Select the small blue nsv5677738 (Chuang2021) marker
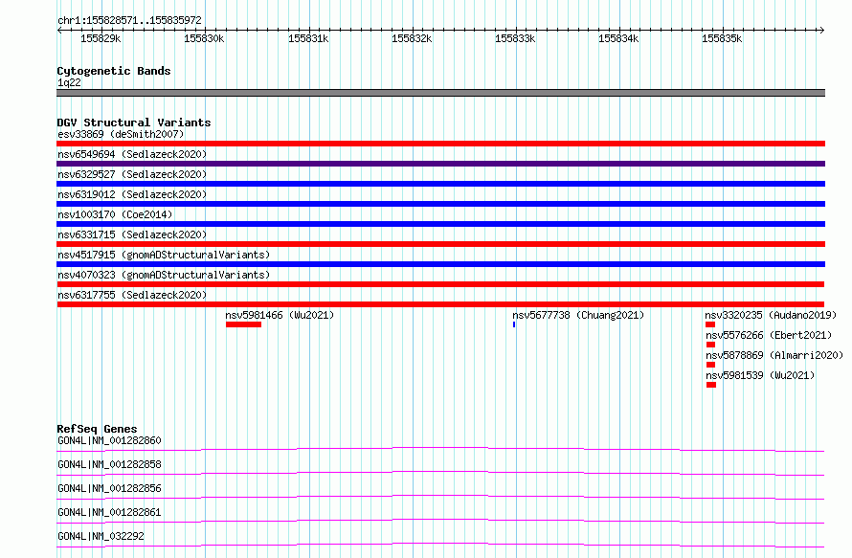 [x=514, y=324]
